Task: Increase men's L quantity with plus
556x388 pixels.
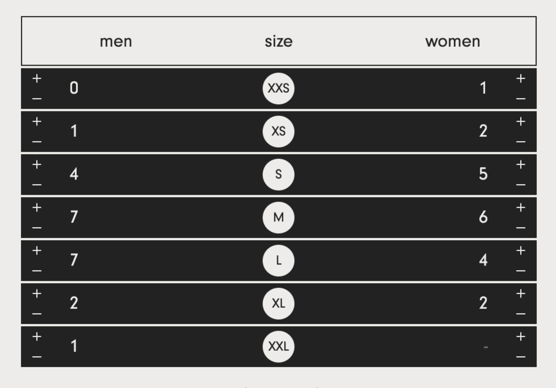Action: pos(37,250)
